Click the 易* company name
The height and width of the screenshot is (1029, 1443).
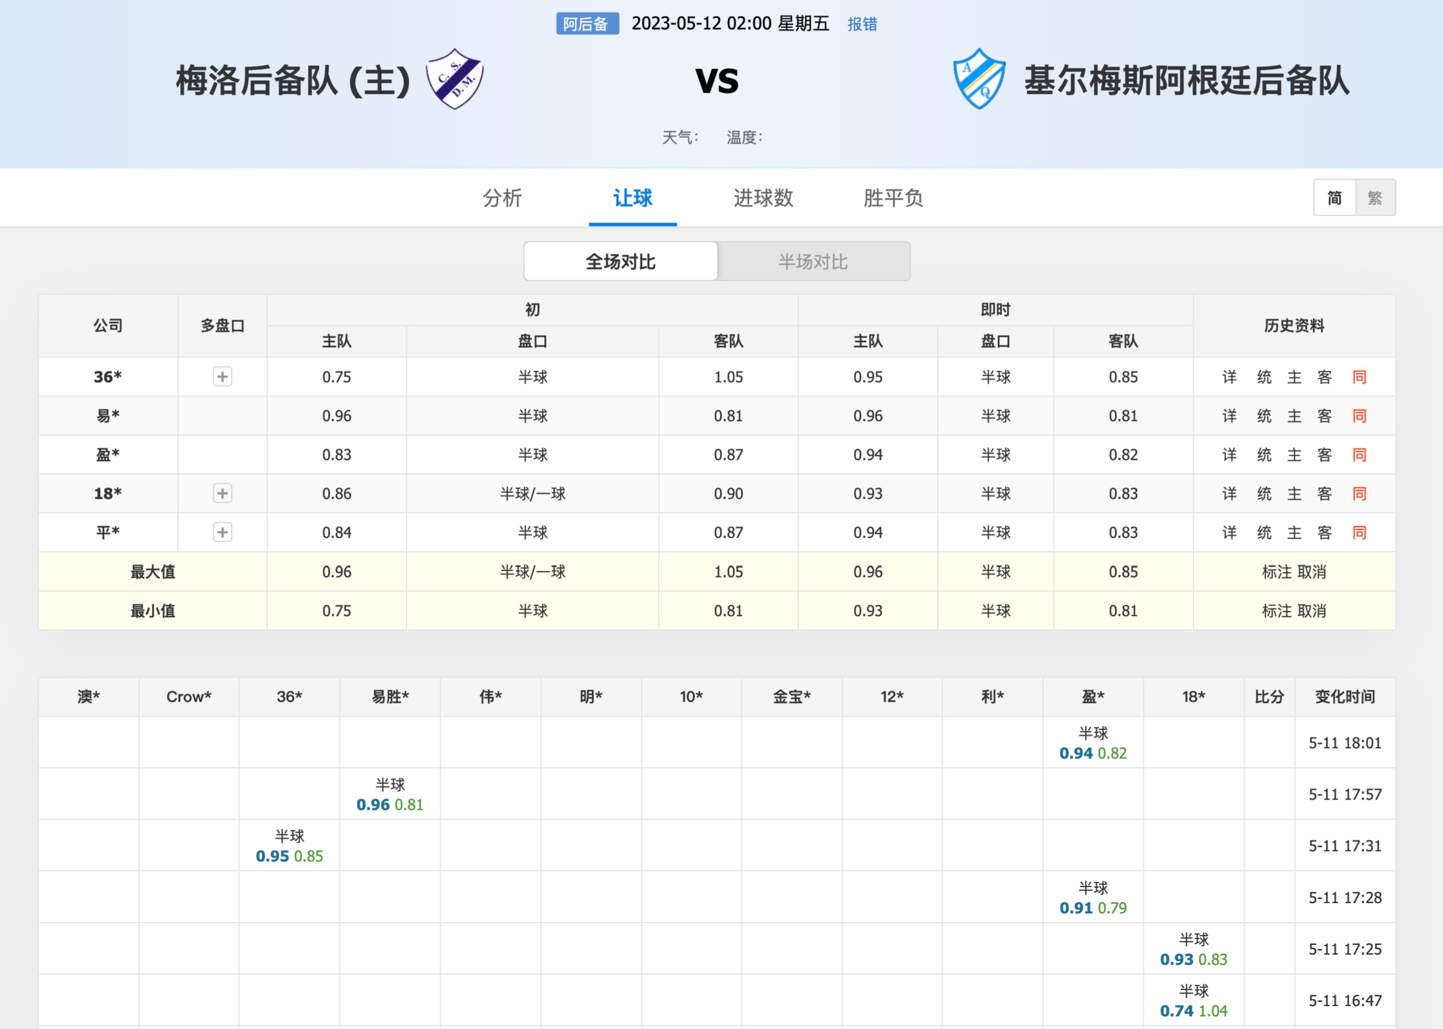click(x=107, y=416)
